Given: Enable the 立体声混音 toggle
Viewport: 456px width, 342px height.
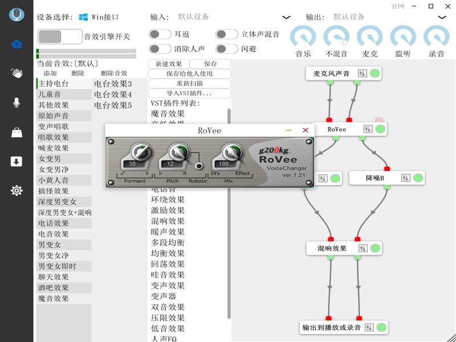Looking at the screenshot, I should 227,34.
